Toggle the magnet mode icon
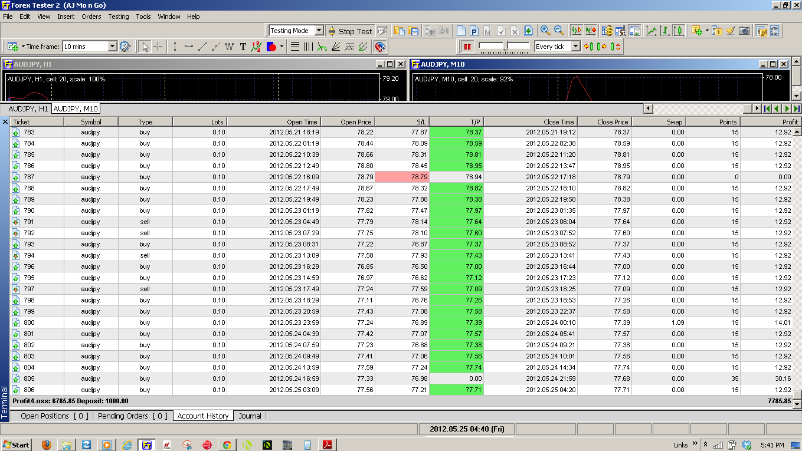This screenshot has width=802, height=451. point(381,47)
